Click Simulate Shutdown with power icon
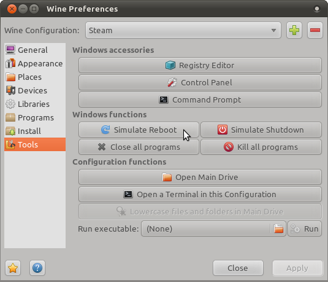 tap(261, 130)
